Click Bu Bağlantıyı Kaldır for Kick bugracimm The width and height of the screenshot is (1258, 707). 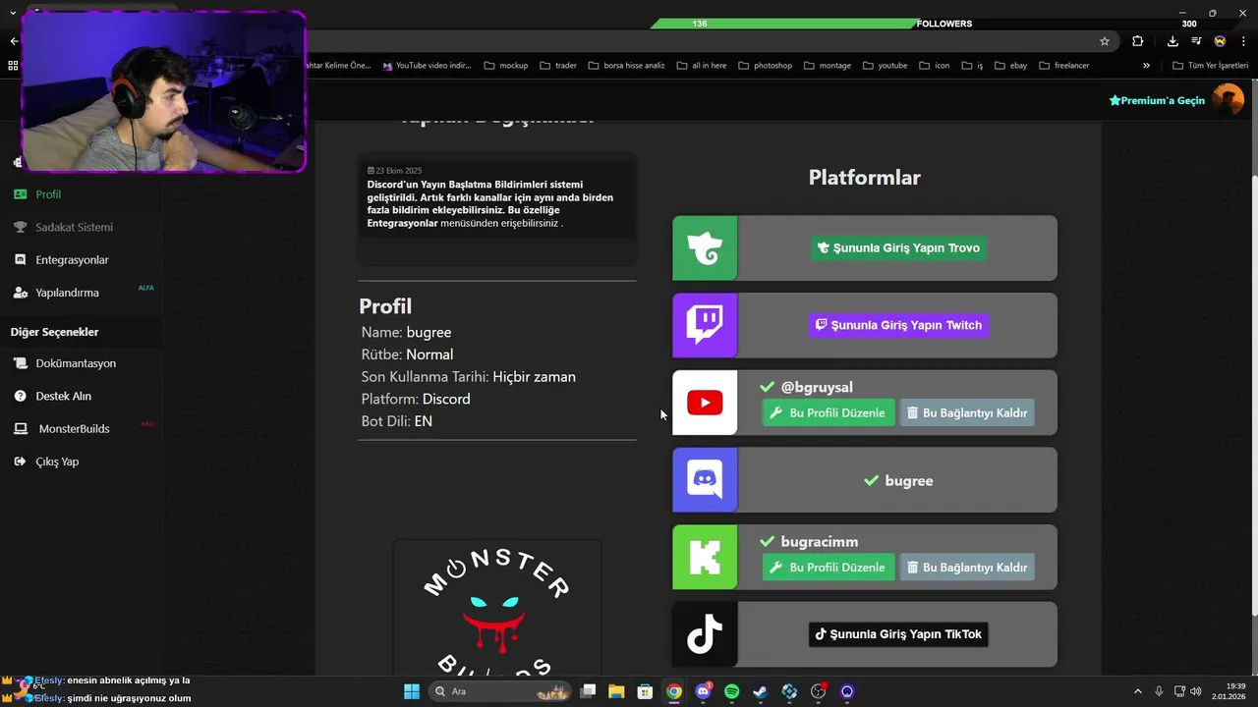(967, 567)
